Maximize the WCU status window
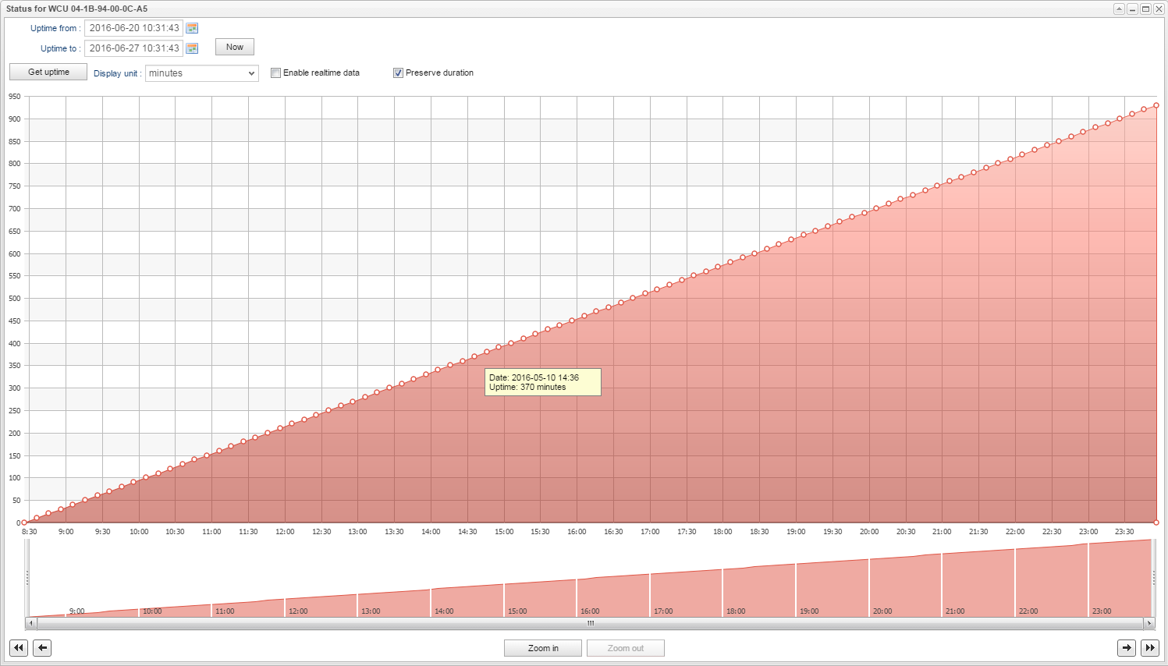Image resolution: width=1168 pixels, height=666 pixels. 1145,9
